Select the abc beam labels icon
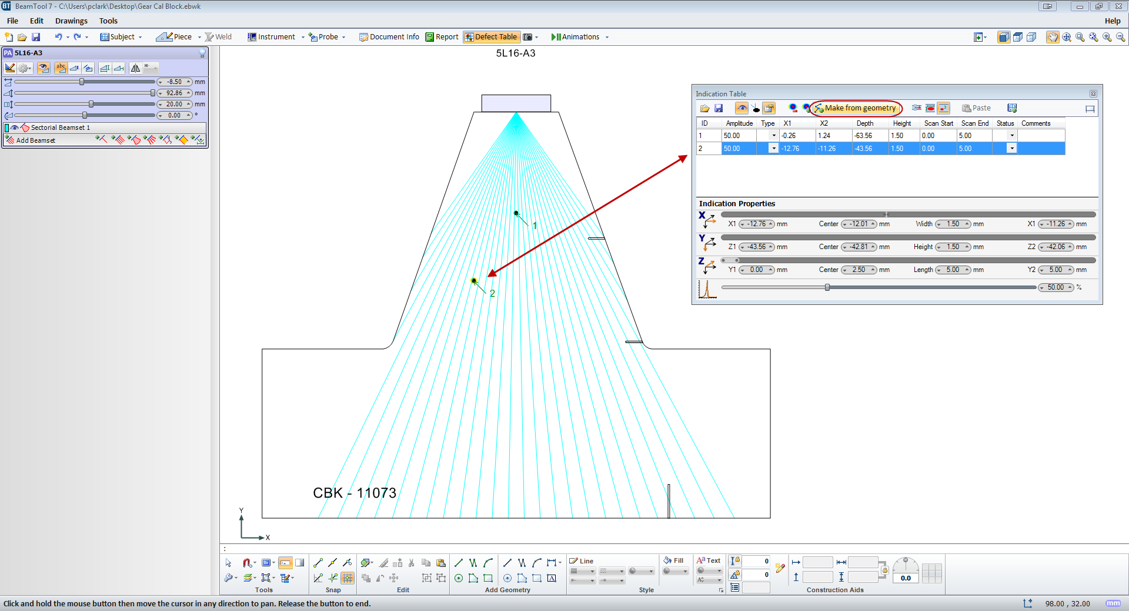Viewport: 1129px width, 611px height. [62, 68]
